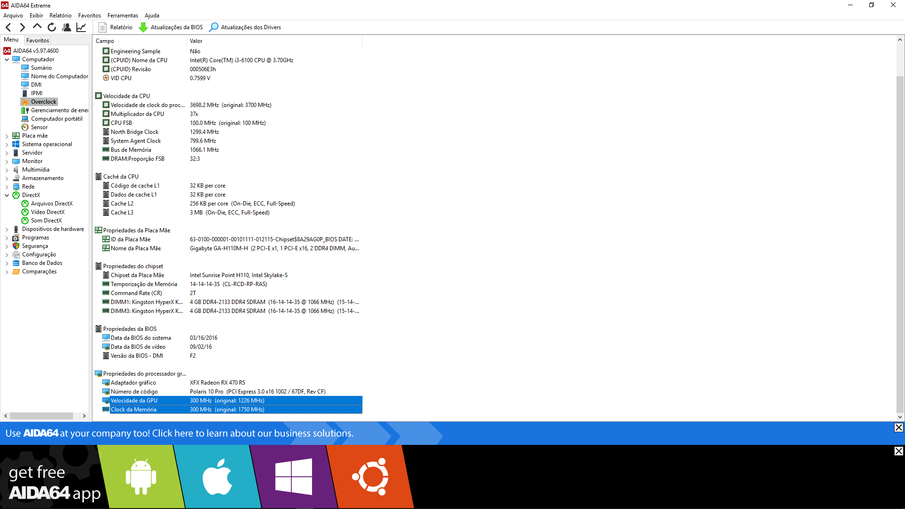Expand the Placa mãe tree node
The width and height of the screenshot is (905, 509).
coord(7,136)
